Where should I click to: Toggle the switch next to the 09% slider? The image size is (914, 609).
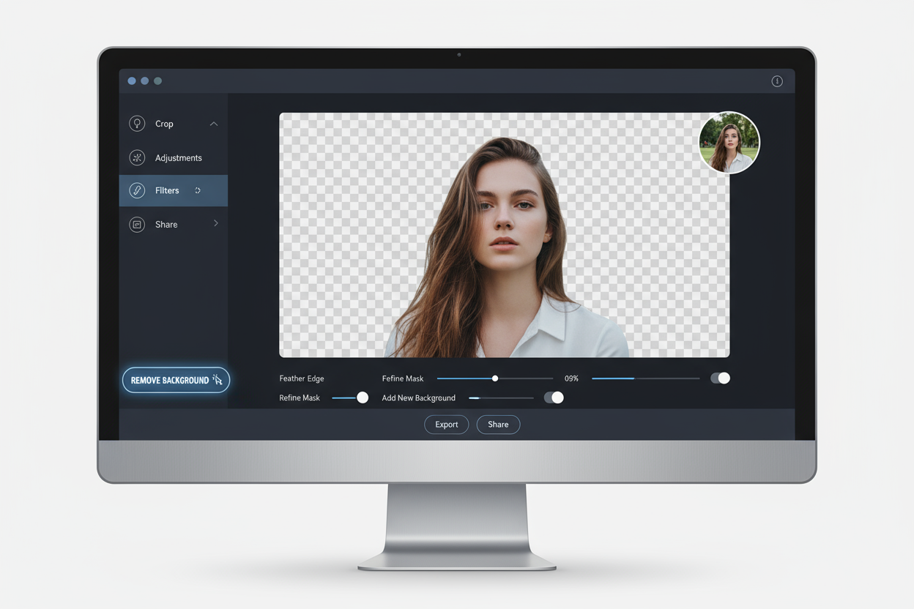coord(720,378)
